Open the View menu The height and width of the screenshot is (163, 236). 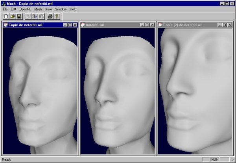(x=48, y=9)
